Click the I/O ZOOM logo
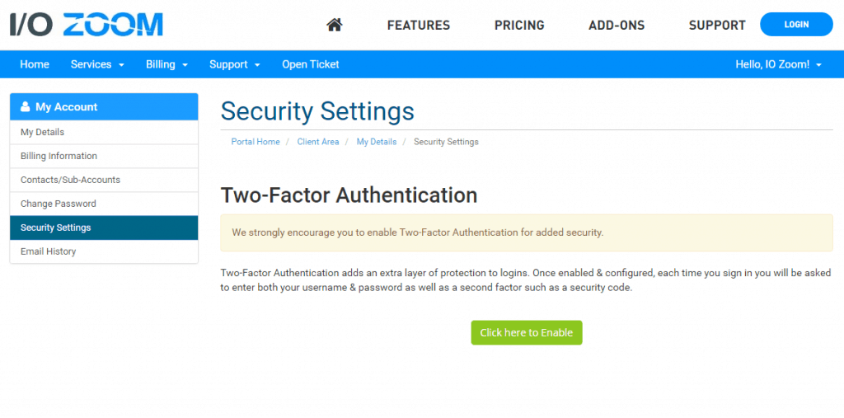This screenshot has height=418, width=844. tap(87, 25)
